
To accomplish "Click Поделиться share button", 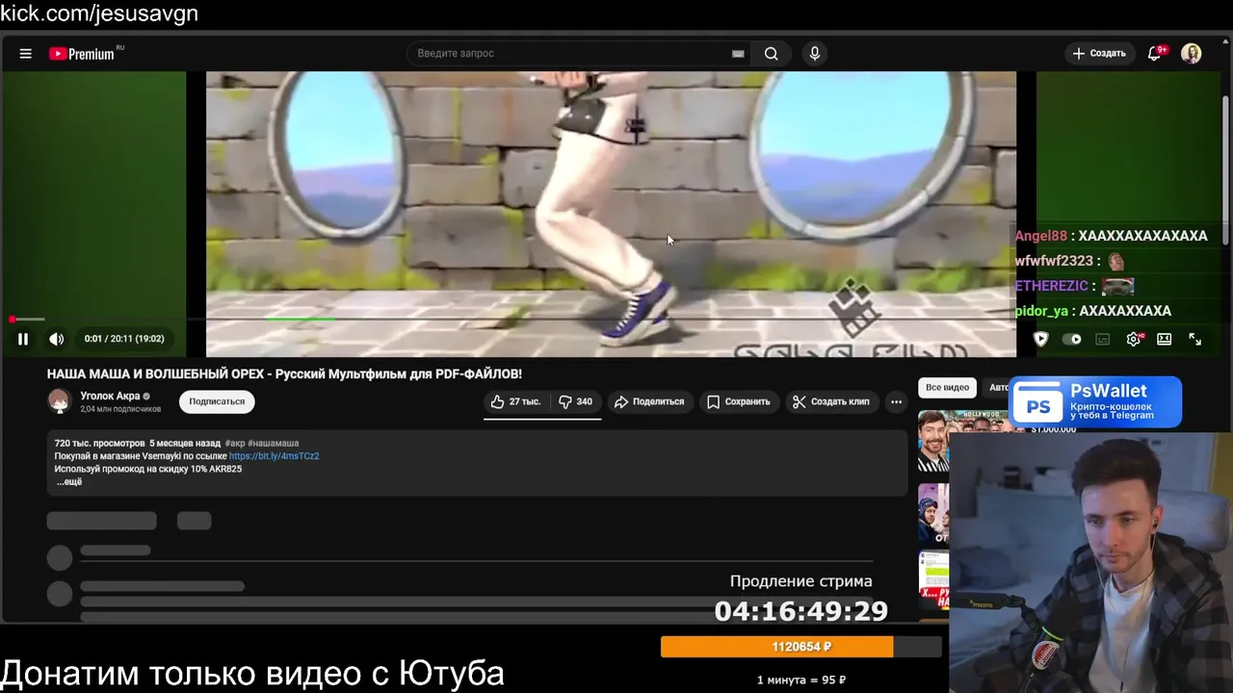I will [x=649, y=401].
